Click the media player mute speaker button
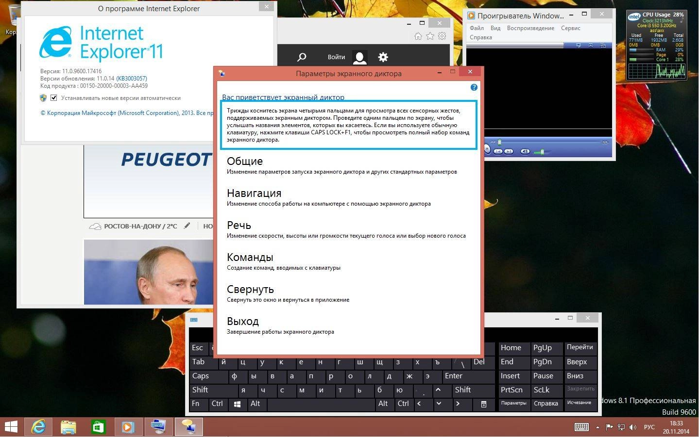699x437 pixels. (526, 151)
